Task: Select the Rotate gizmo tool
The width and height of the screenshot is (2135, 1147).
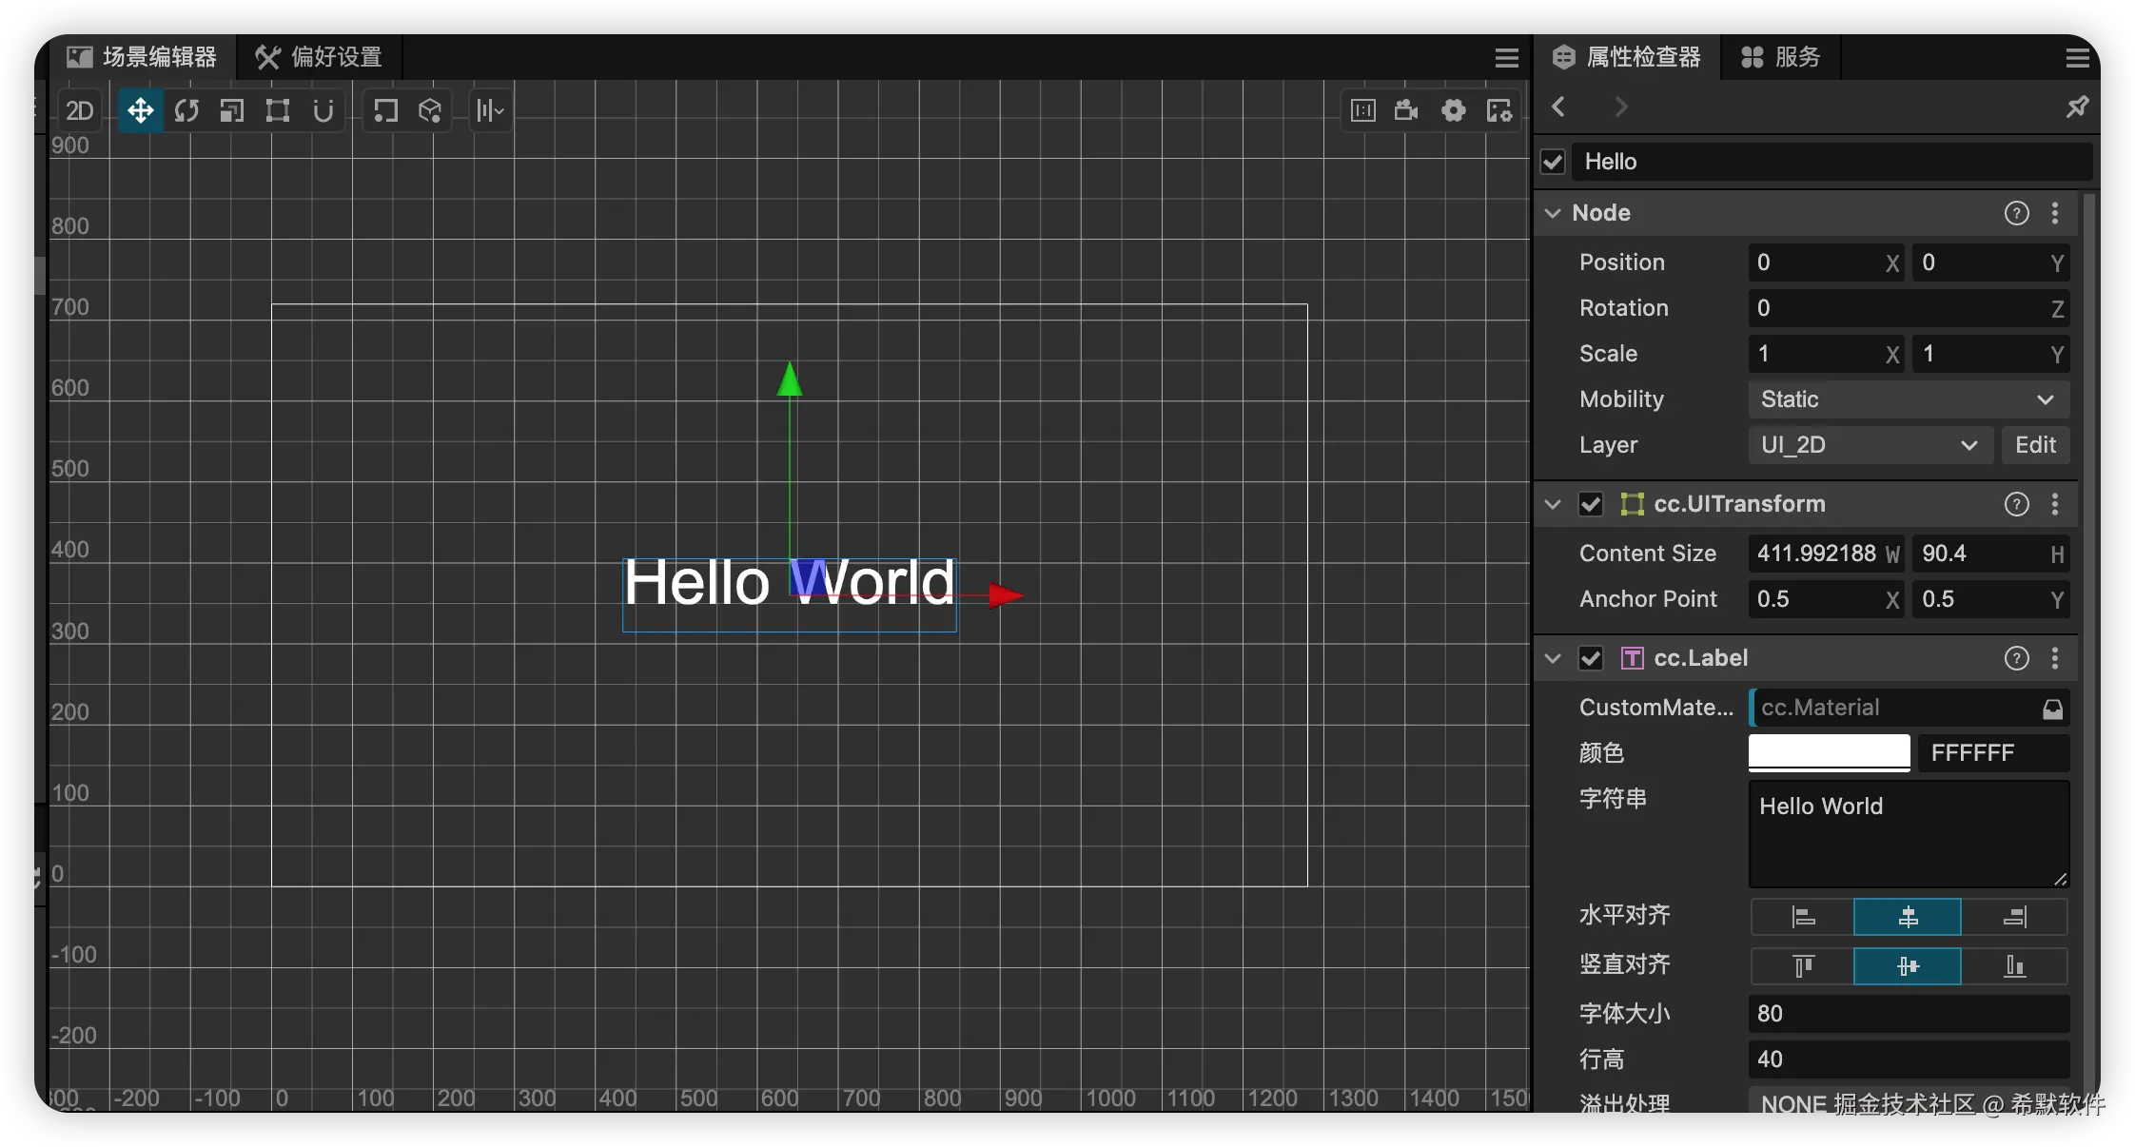Action: pyautogui.click(x=186, y=110)
